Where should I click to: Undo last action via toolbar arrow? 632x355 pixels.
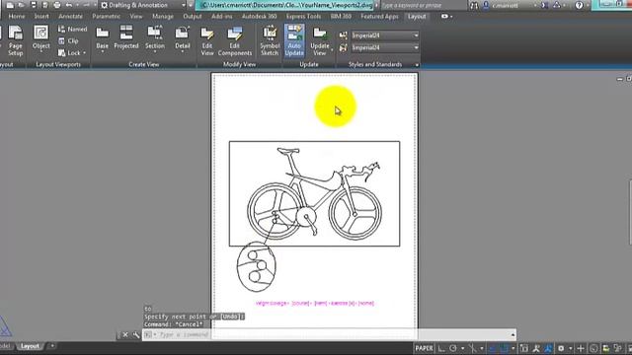coord(69,5)
